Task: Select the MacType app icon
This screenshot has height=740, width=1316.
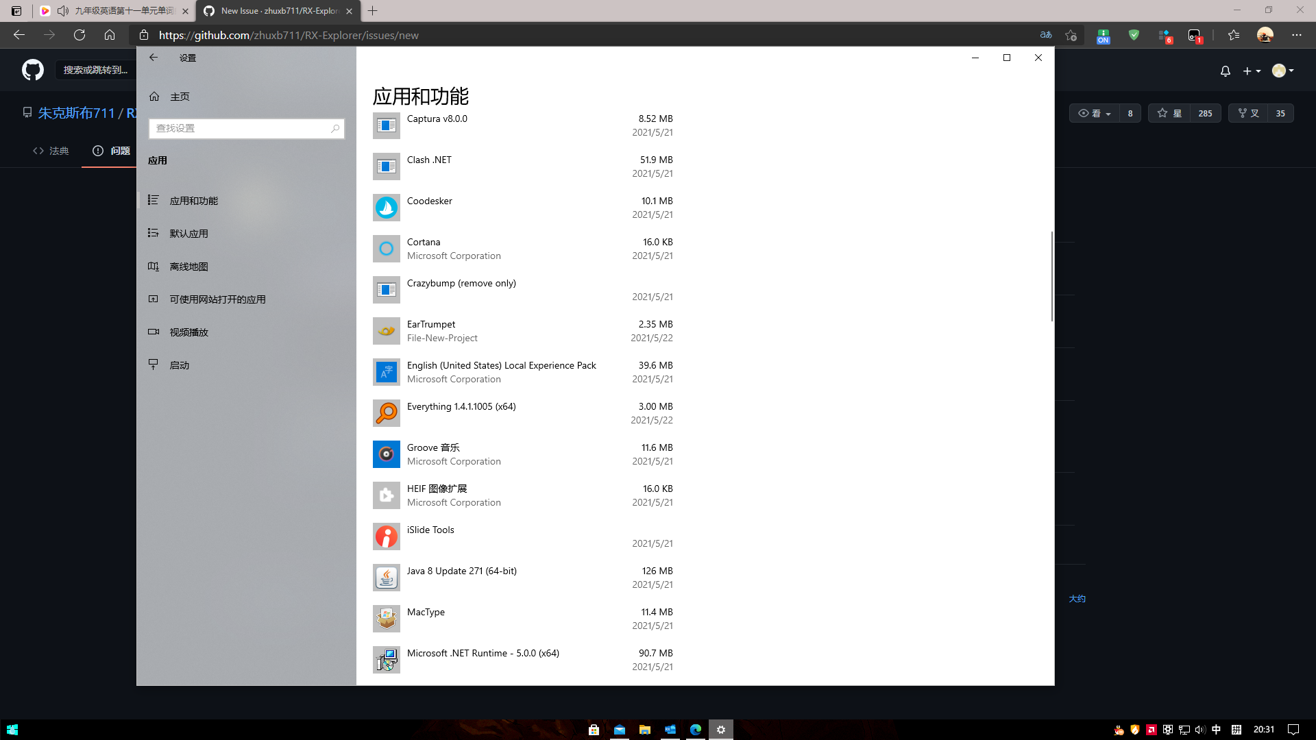Action: pyautogui.click(x=387, y=619)
